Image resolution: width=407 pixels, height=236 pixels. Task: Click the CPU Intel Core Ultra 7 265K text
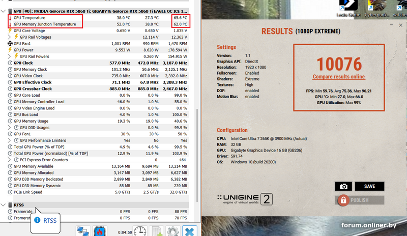pyautogui.click(x=269, y=139)
